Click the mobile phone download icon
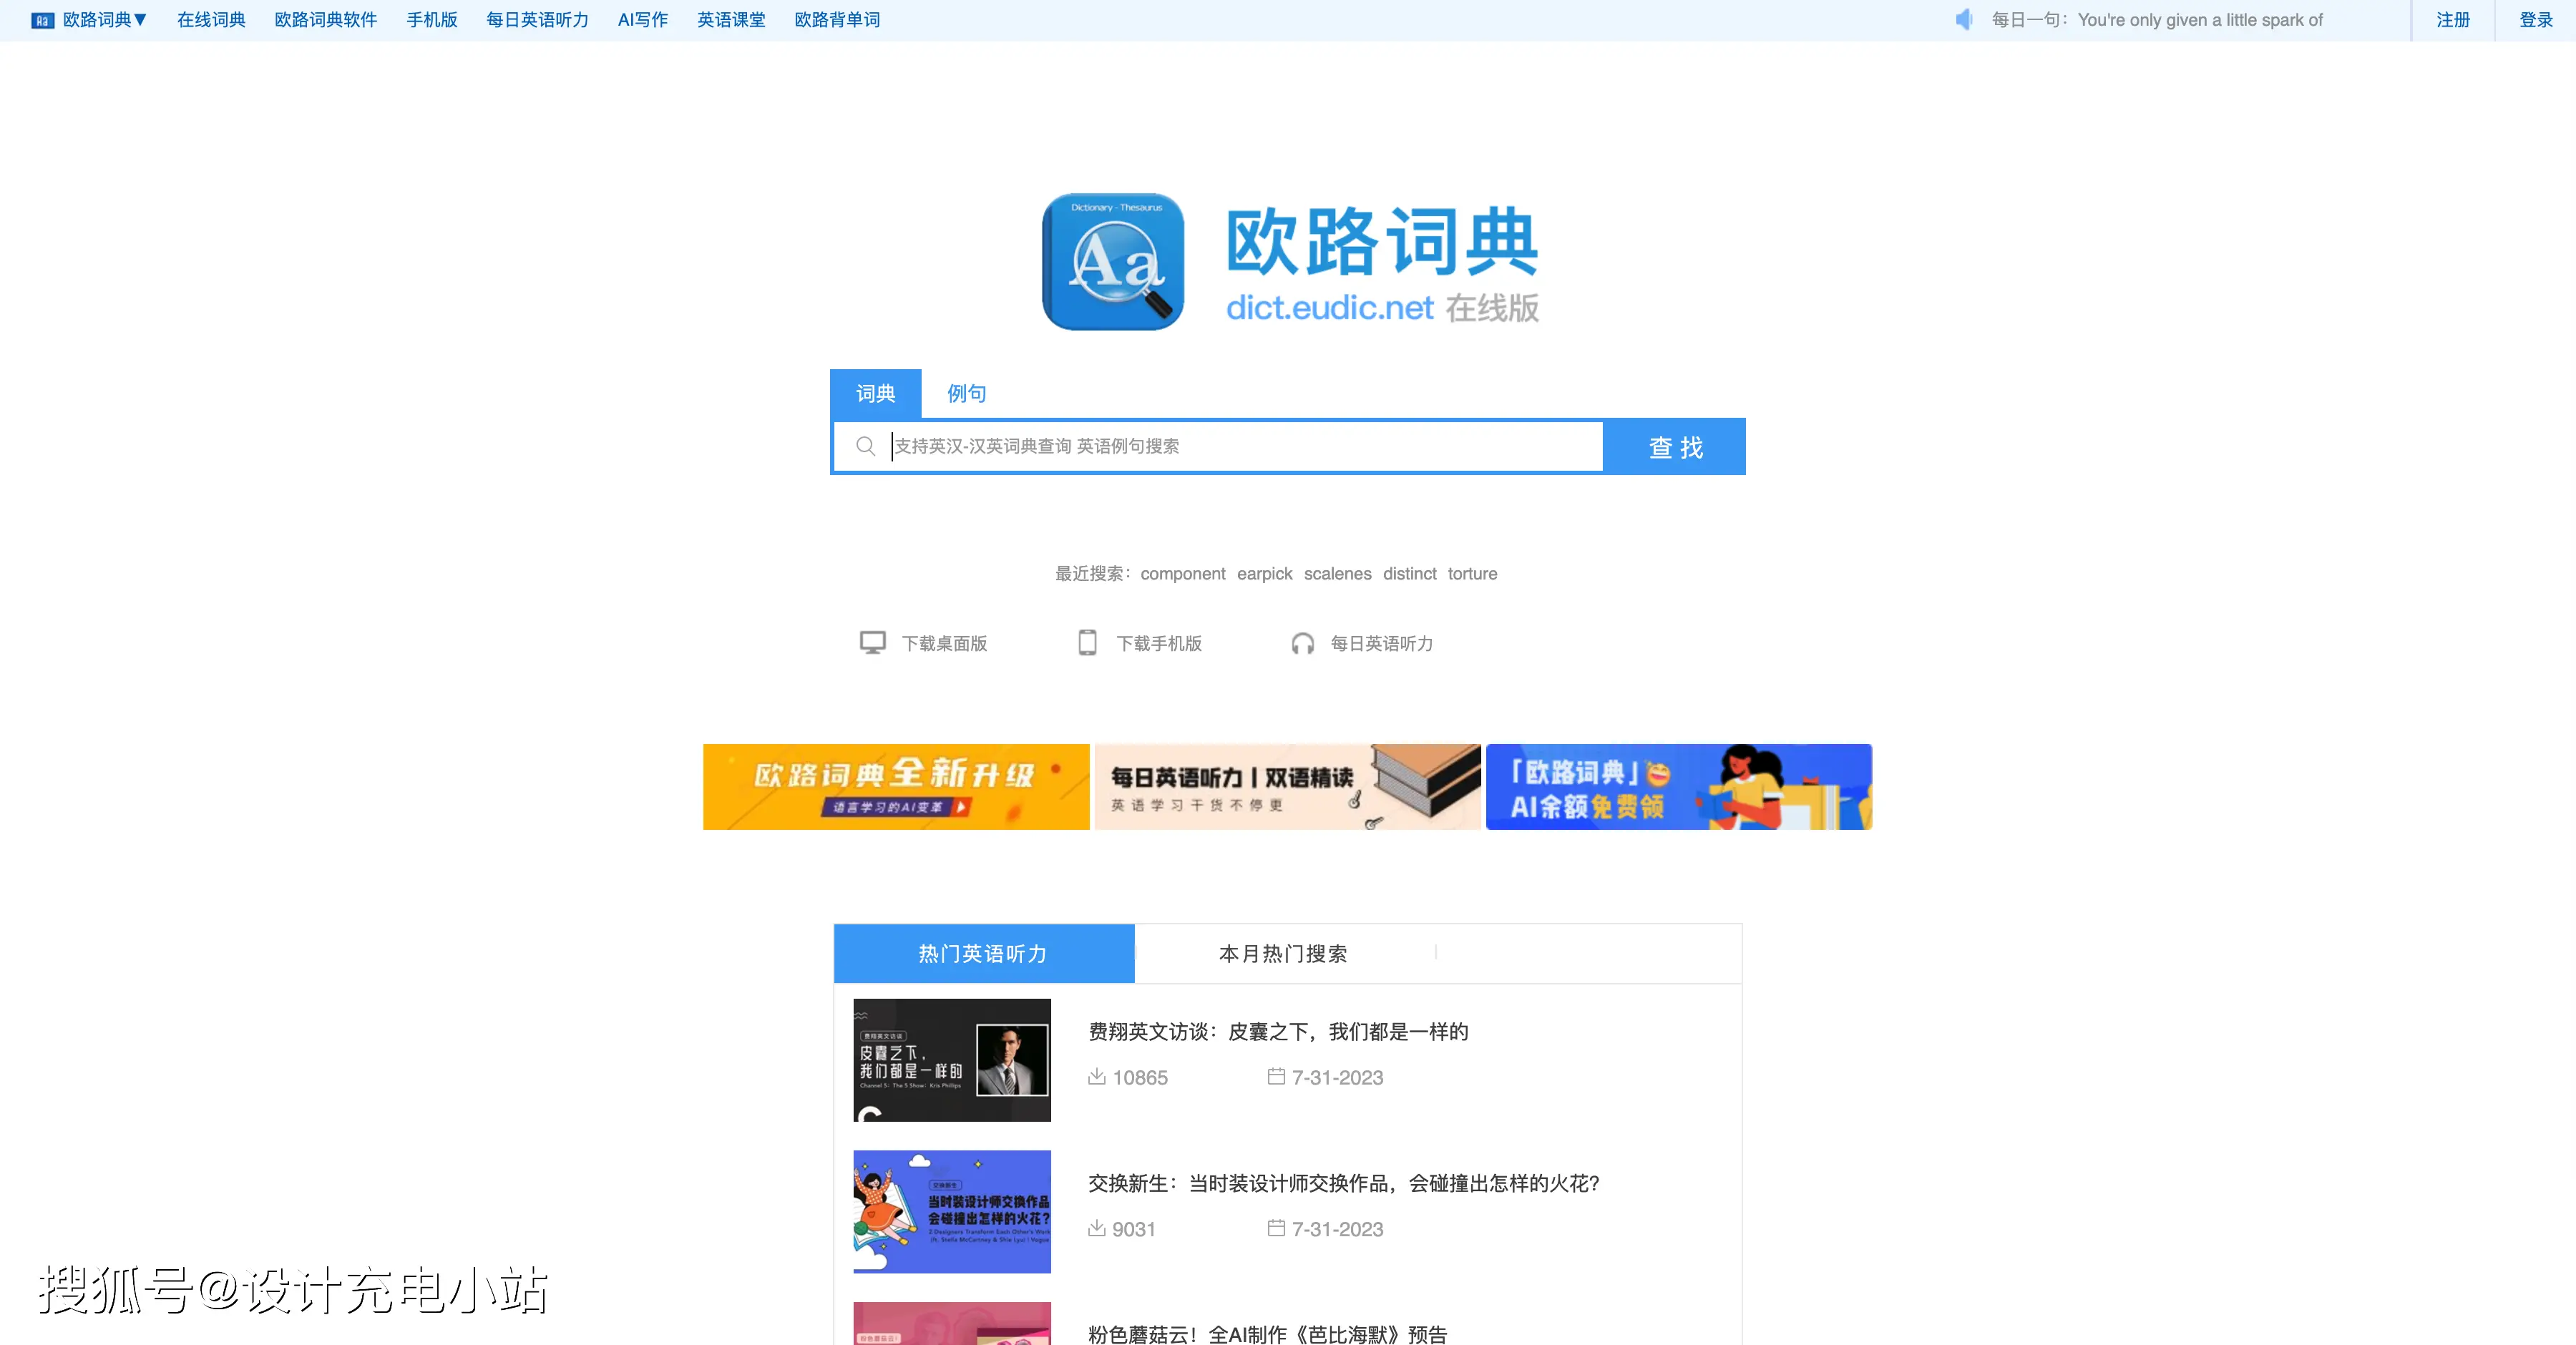Viewport: 2576px width, 1345px height. click(x=1087, y=643)
